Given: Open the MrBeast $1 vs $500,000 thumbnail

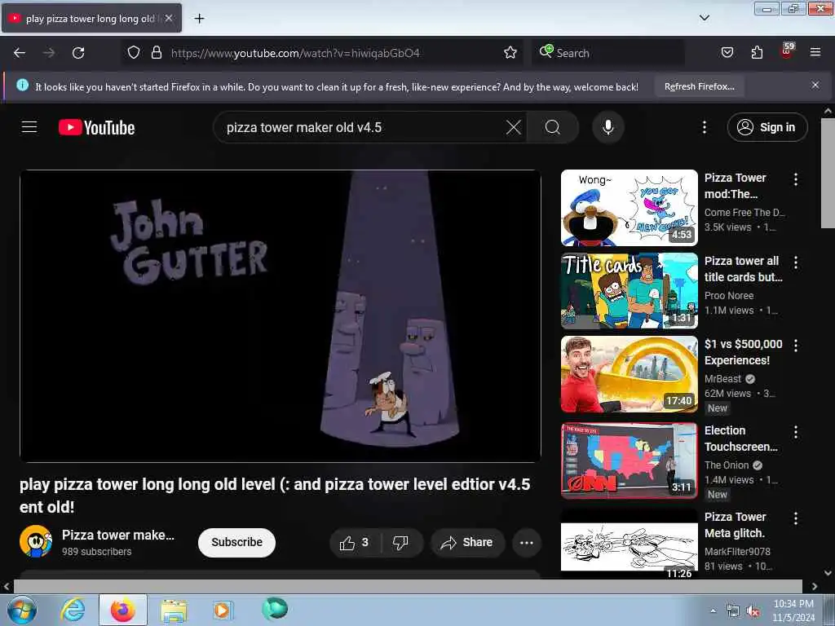Looking at the screenshot, I should click(629, 374).
